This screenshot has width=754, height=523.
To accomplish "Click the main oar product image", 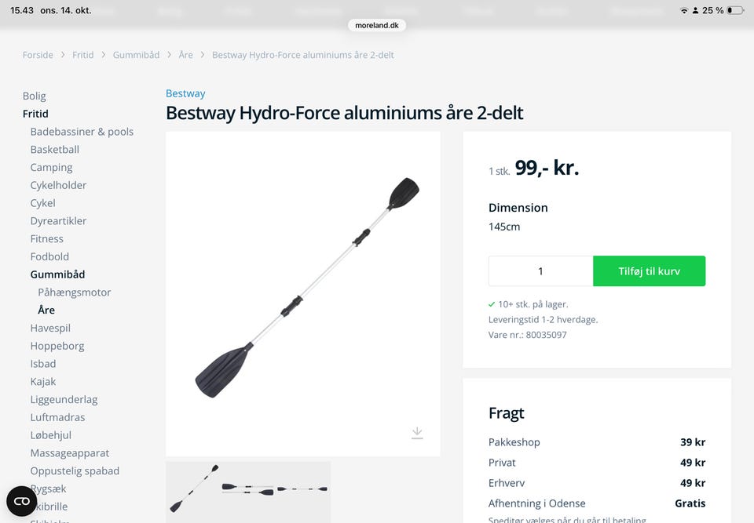I will pyautogui.click(x=303, y=294).
